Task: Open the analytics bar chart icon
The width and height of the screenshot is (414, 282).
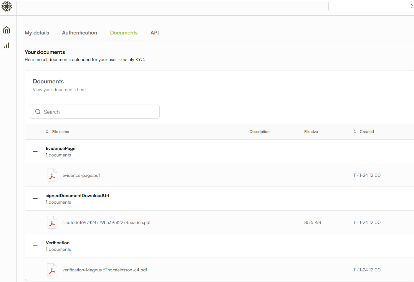Action: [6, 46]
